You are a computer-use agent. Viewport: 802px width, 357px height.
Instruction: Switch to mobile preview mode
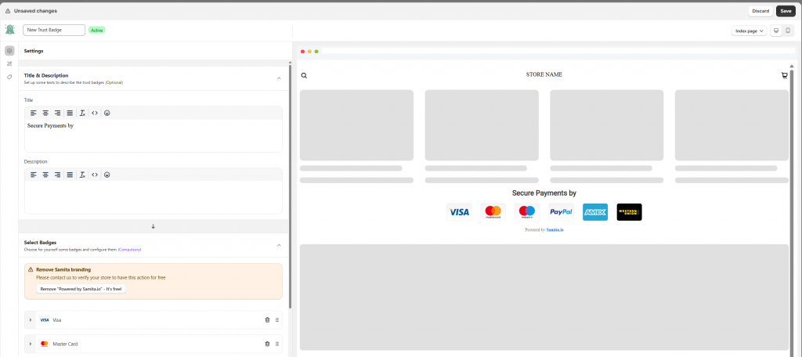(788, 31)
